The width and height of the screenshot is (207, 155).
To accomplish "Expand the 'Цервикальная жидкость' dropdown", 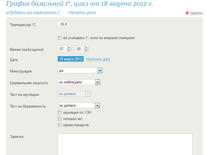I will pos(97,82).
